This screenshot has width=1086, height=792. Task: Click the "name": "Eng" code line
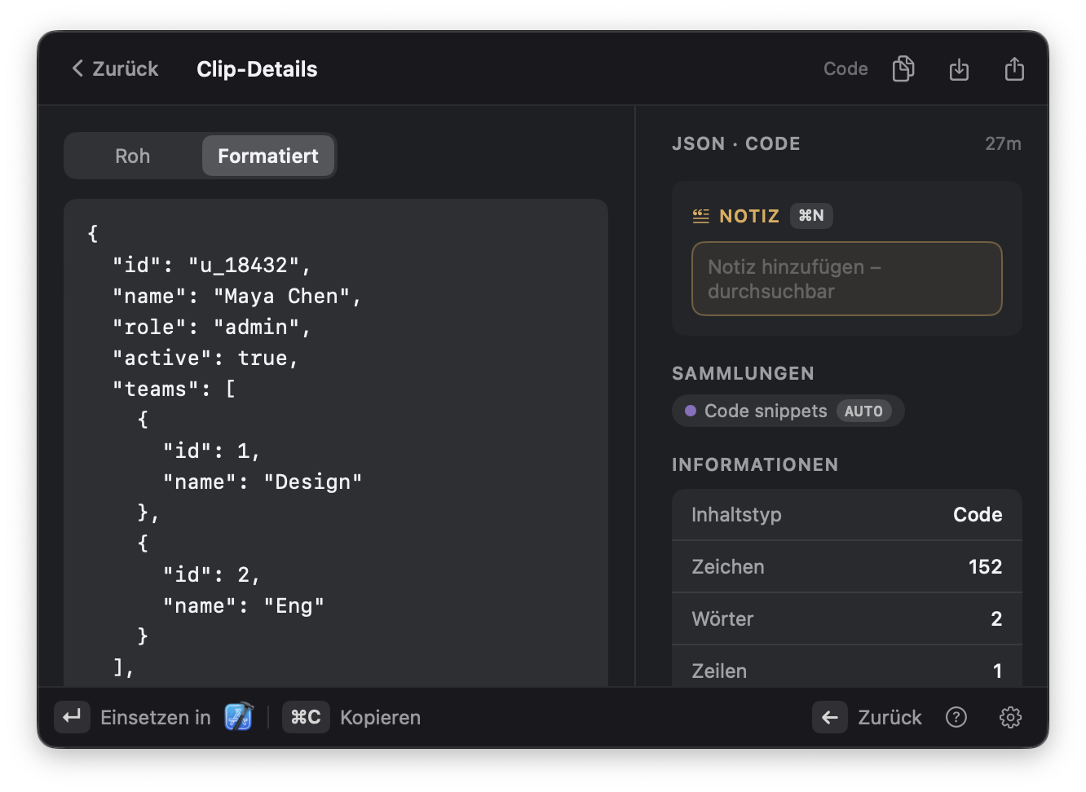243,605
